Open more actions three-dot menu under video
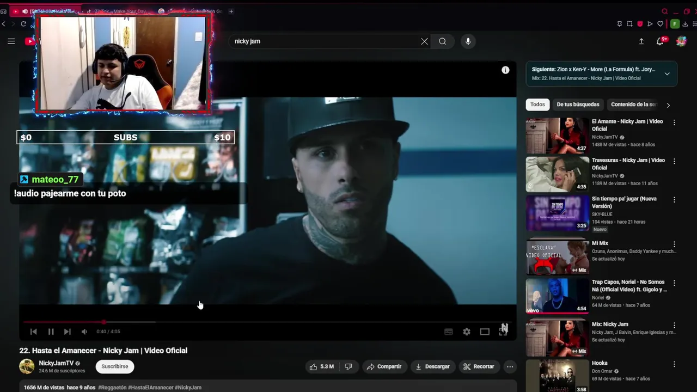 click(x=510, y=367)
